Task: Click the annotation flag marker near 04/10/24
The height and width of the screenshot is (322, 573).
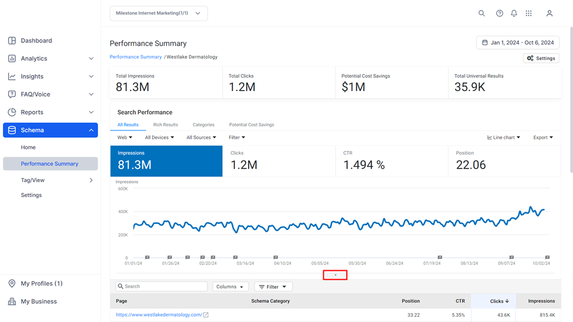Action: click(x=276, y=257)
